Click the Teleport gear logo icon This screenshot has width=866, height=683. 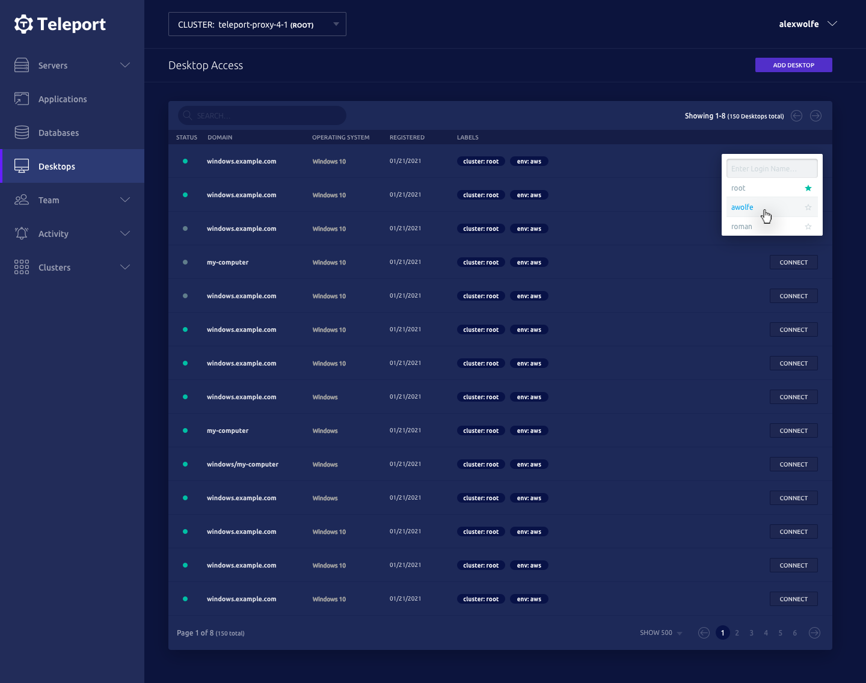(x=23, y=24)
